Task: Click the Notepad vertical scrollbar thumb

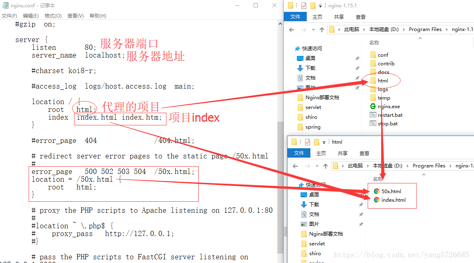Action: 280,187
